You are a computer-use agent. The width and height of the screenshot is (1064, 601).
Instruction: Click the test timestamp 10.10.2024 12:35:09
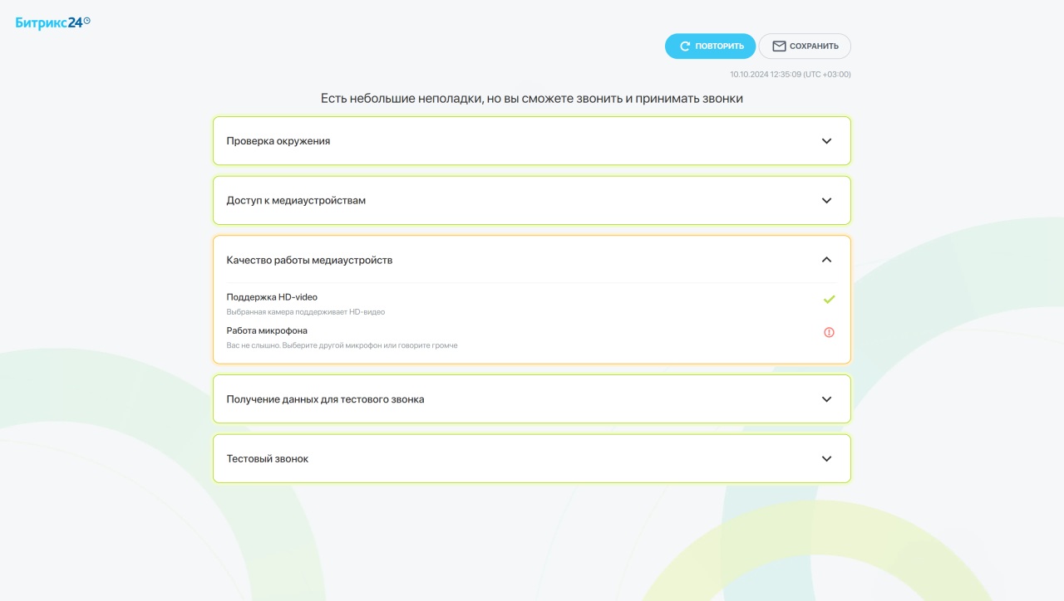(790, 75)
